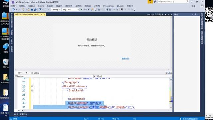Save the current file with disk icon
The image size is (213, 120).
click(x=32, y=10)
